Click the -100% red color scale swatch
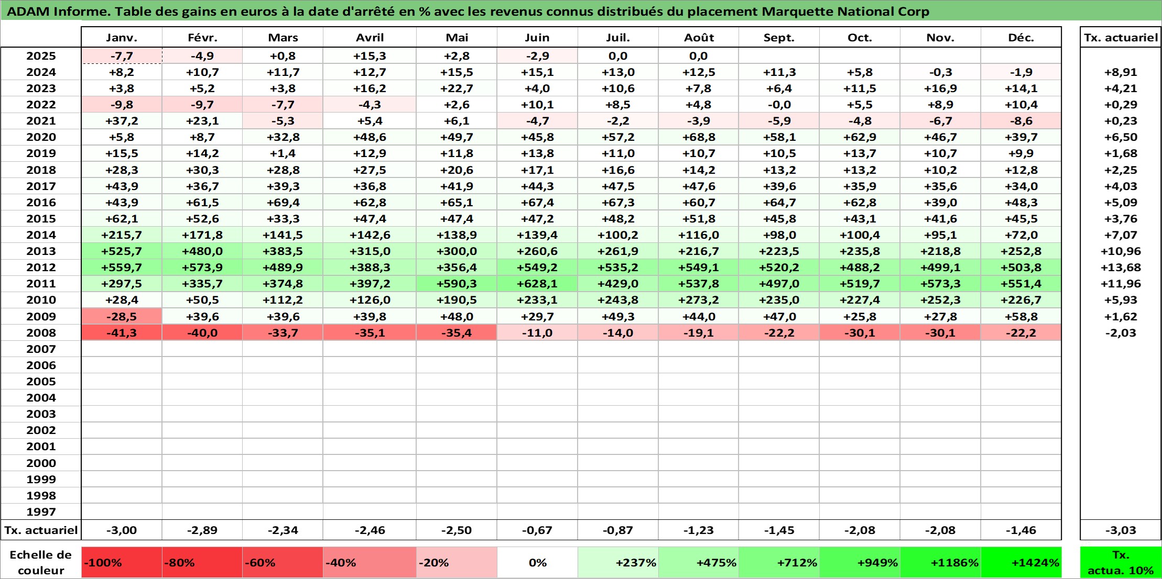Screen dimensions: 1162x579 pyautogui.click(x=122, y=563)
